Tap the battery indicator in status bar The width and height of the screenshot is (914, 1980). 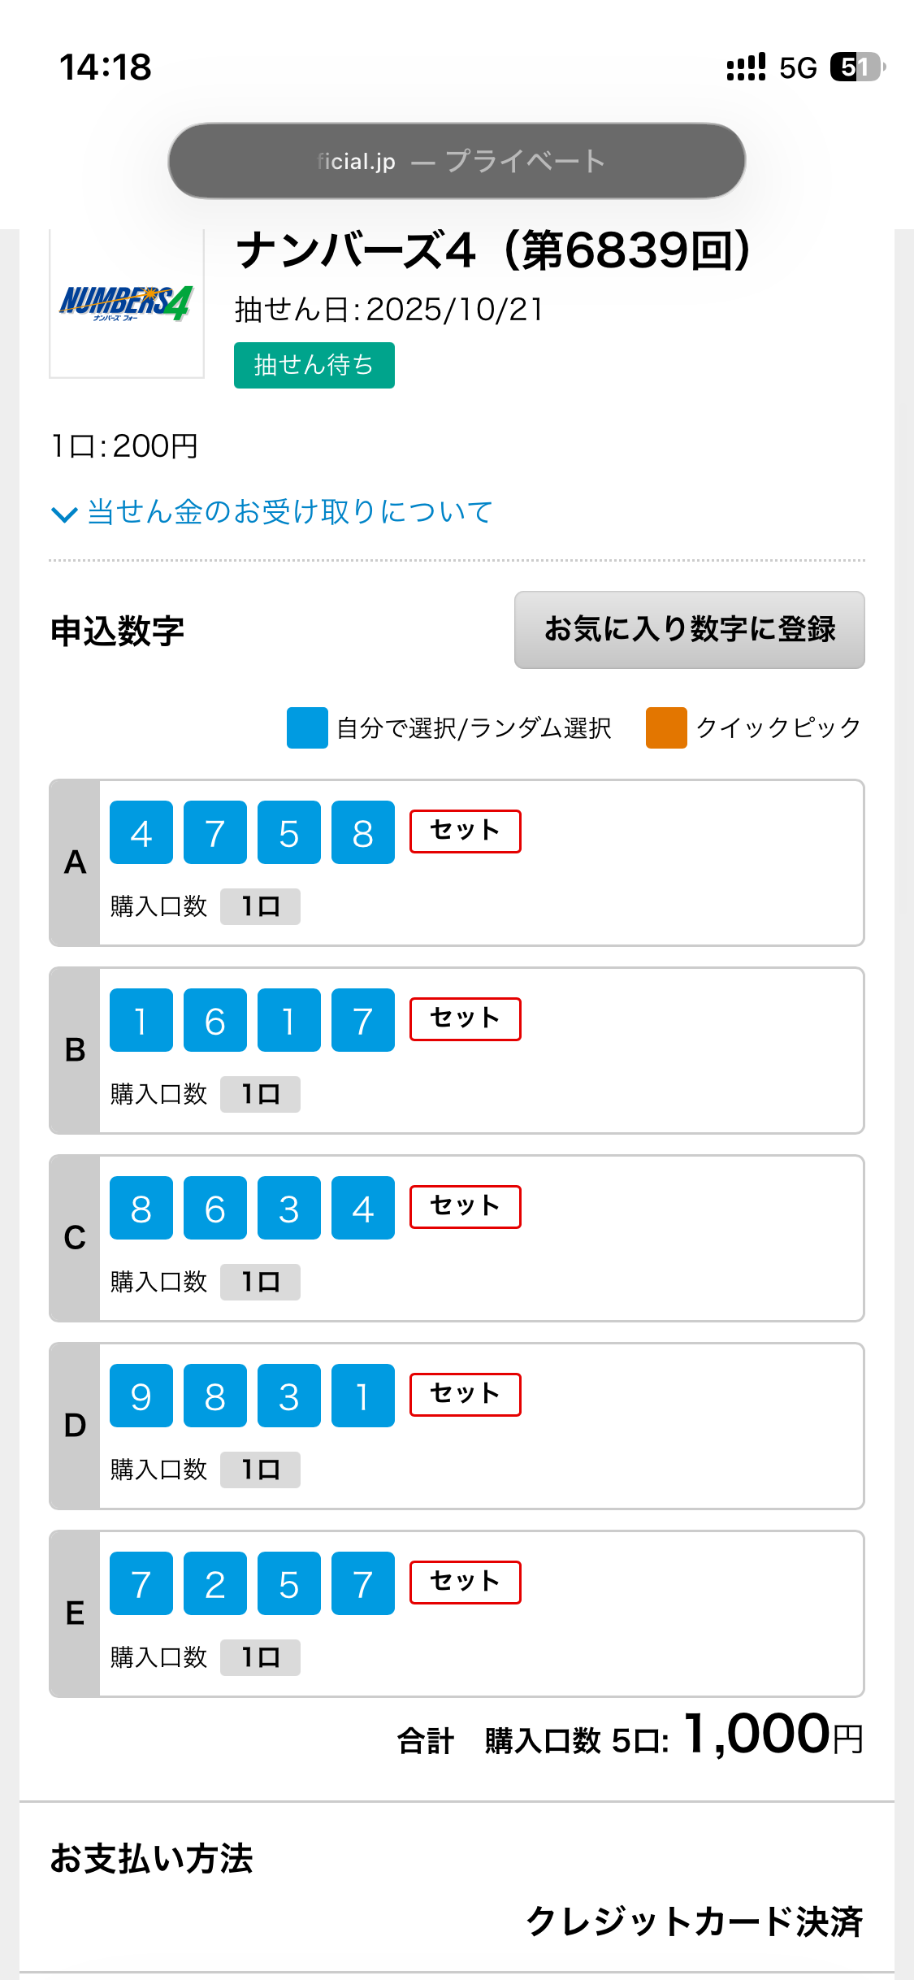pyautogui.click(x=856, y=67)
